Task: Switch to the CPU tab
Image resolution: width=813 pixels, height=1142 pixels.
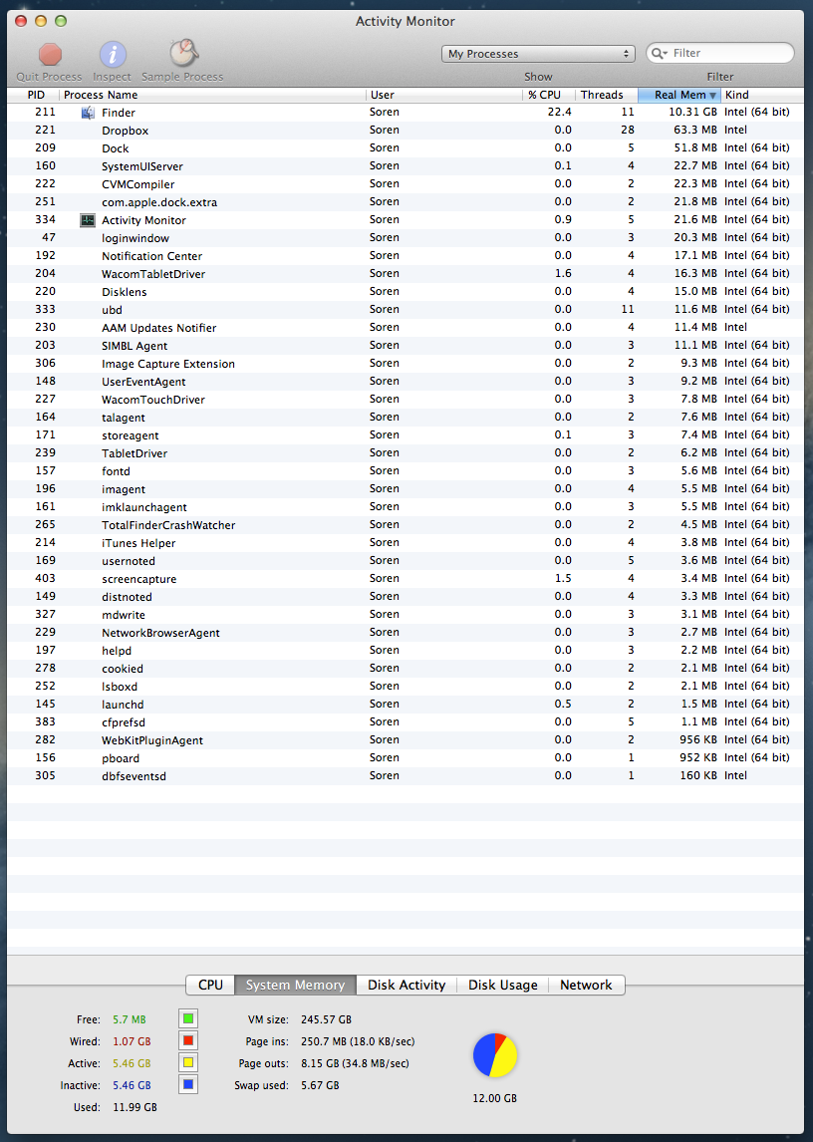Action: pos(210,985)
